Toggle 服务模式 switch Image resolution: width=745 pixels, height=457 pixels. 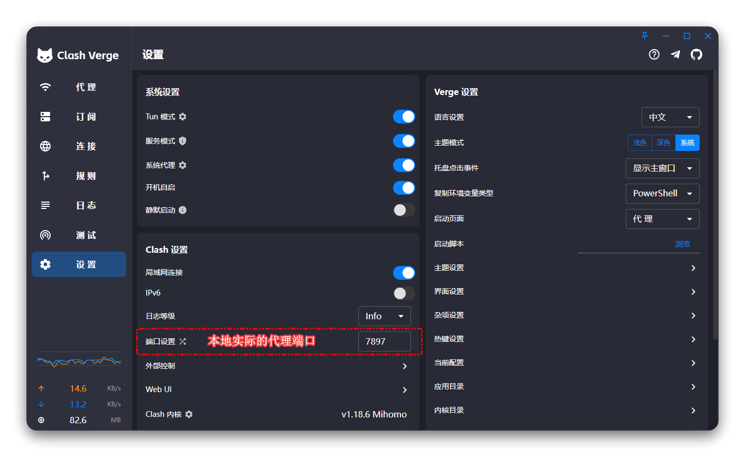[404, 141]
